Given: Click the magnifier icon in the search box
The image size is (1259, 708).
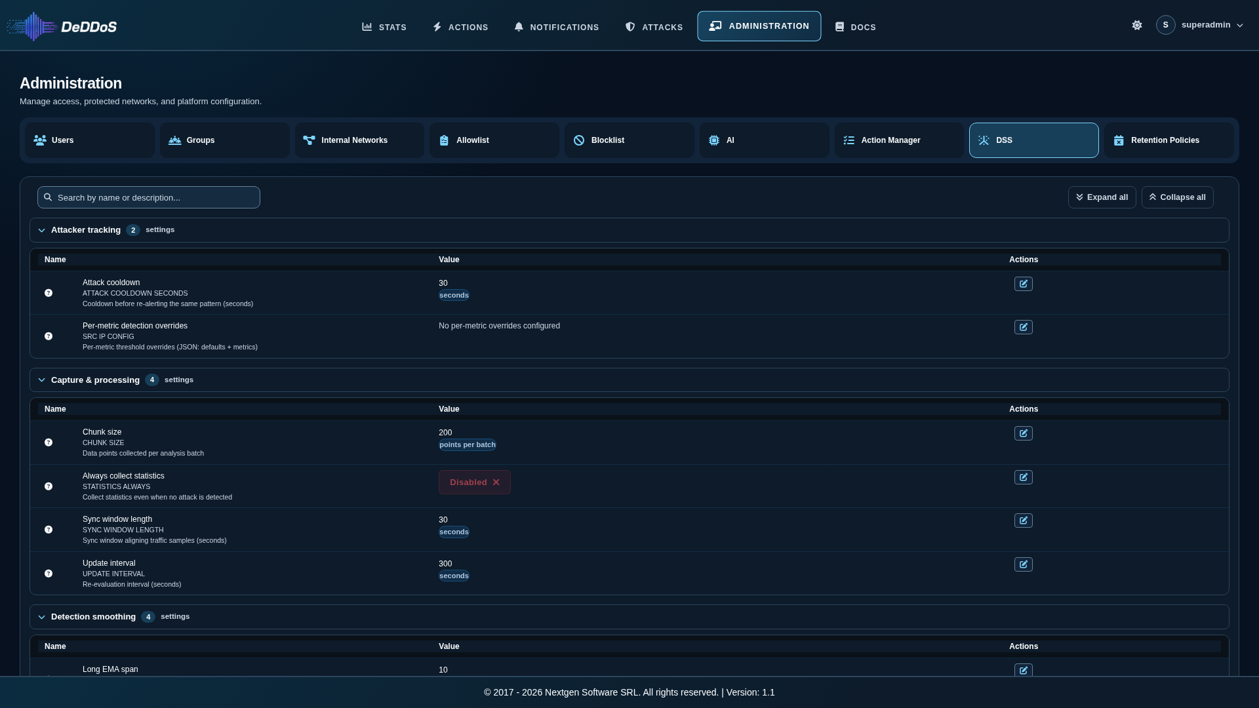Looking at the screenshot, I should [48, 197].
